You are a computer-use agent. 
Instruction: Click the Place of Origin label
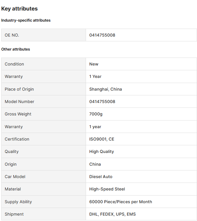19,89
